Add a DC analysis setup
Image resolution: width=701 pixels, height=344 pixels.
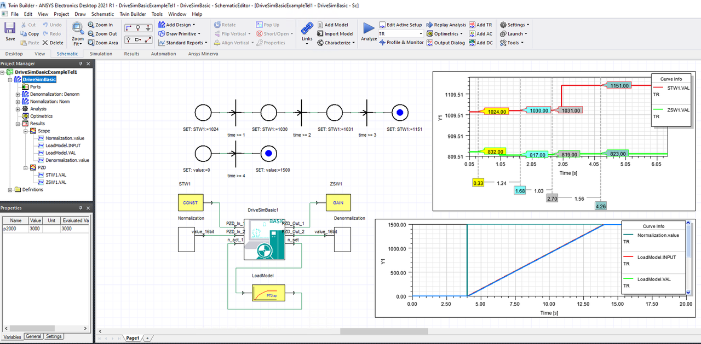[x=480, y=43]
